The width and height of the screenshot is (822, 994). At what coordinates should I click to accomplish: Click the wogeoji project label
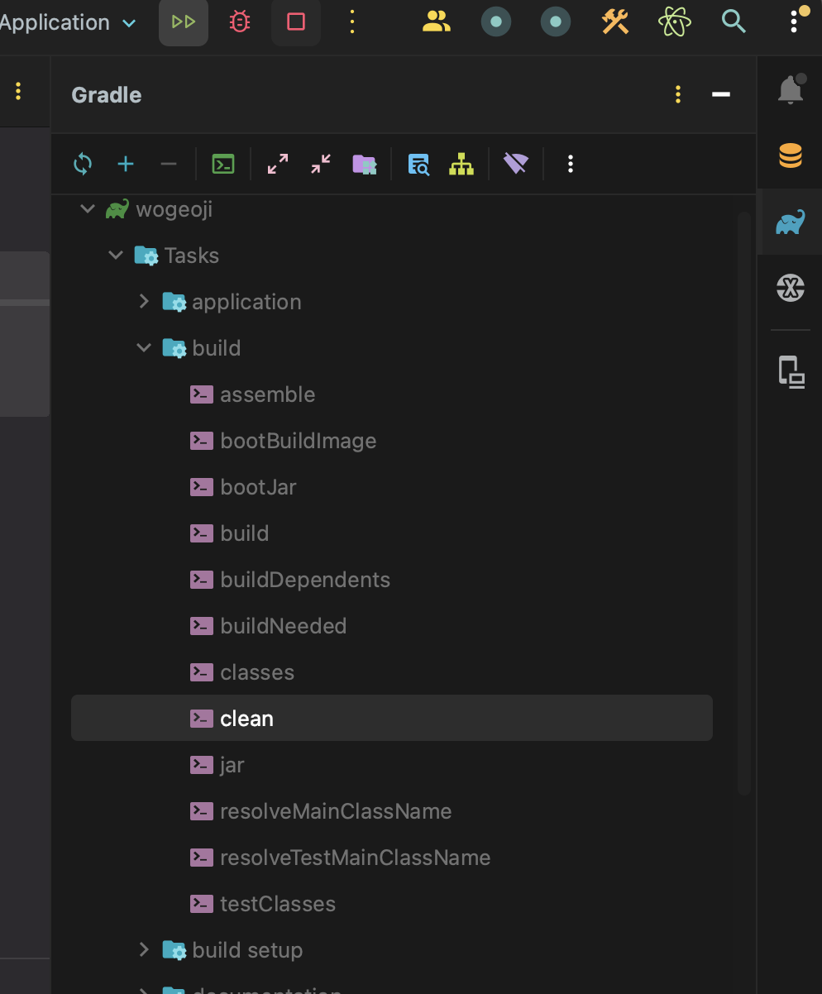point(174,209)
